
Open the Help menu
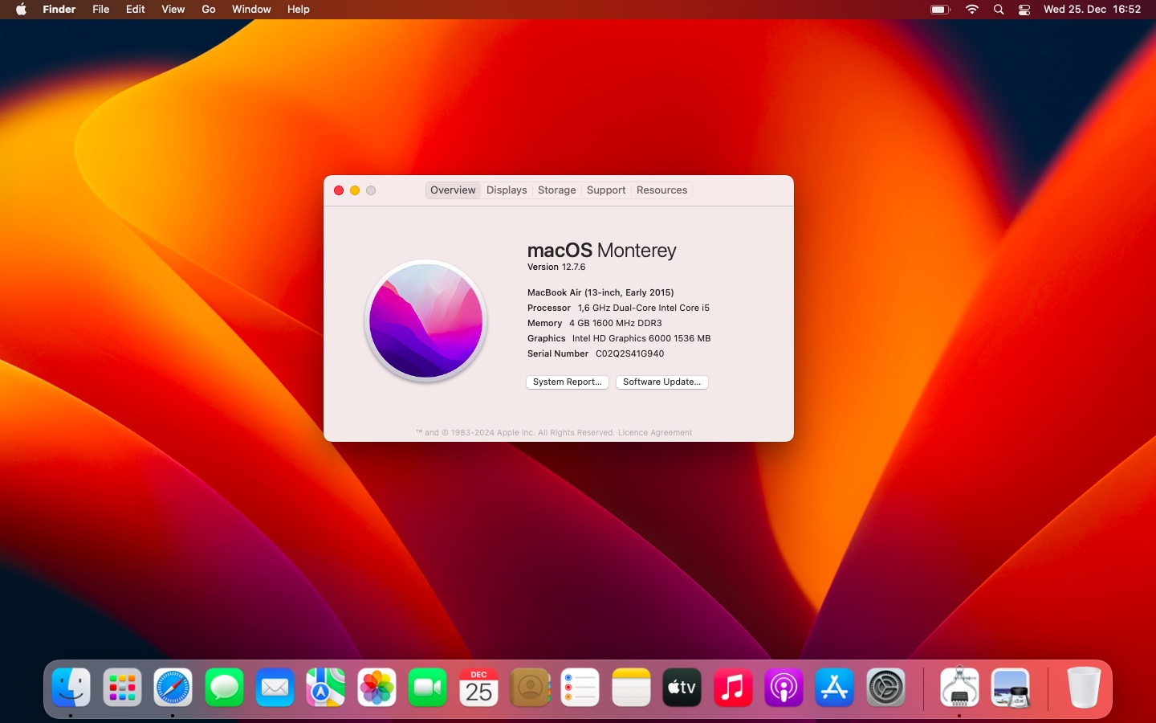click(299, 10)
